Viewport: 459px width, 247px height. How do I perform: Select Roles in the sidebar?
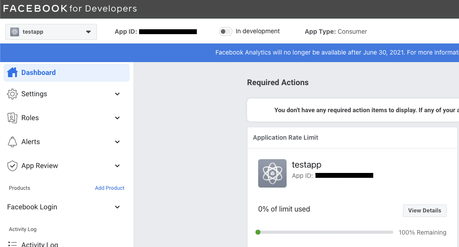(x=67, y=118)
